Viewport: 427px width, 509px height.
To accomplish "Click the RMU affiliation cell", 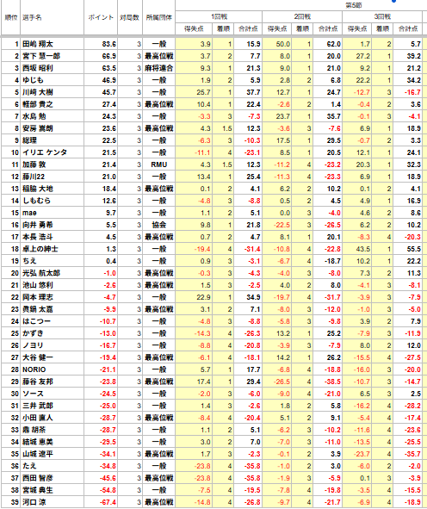I will coord(159,164).
